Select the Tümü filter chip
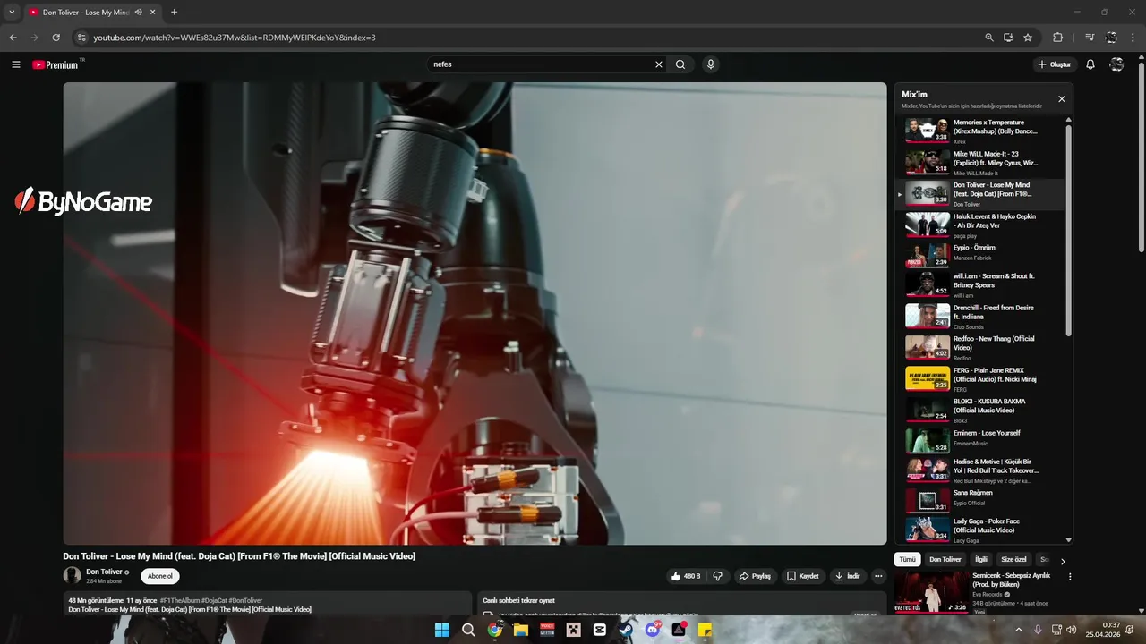Image resolution: width=1146 pixels, height=644 pixels. pyautogui.click(x=907, y=560)
